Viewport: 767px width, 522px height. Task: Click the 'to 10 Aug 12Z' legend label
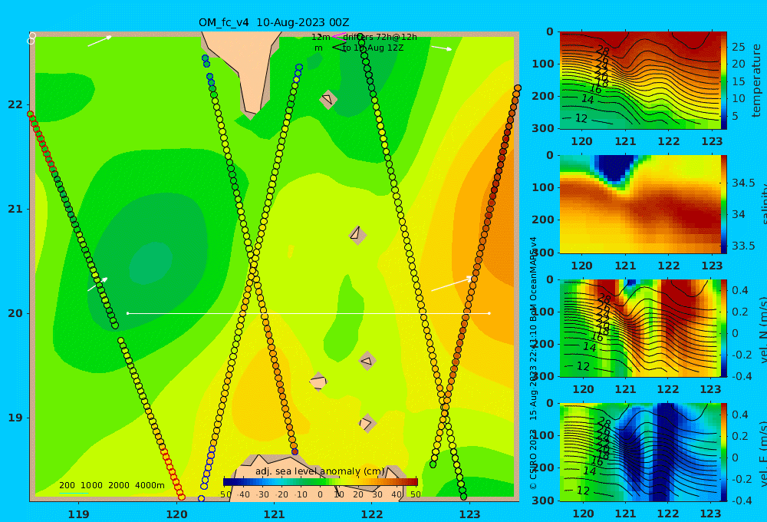pos(373,48)
